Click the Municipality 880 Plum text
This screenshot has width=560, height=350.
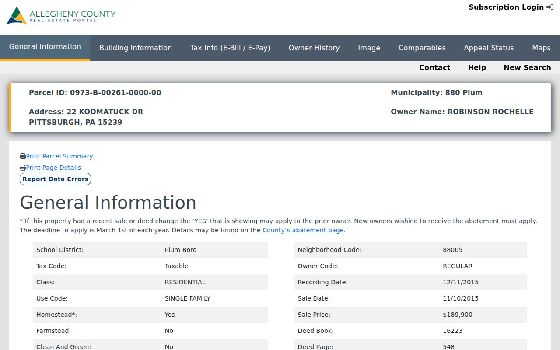click(x=437, y=92)
